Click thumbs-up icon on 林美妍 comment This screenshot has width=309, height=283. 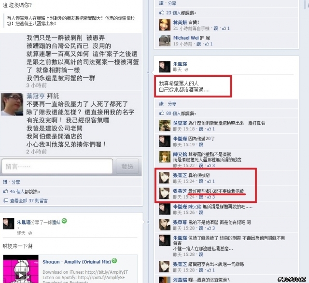pos(224,28)
